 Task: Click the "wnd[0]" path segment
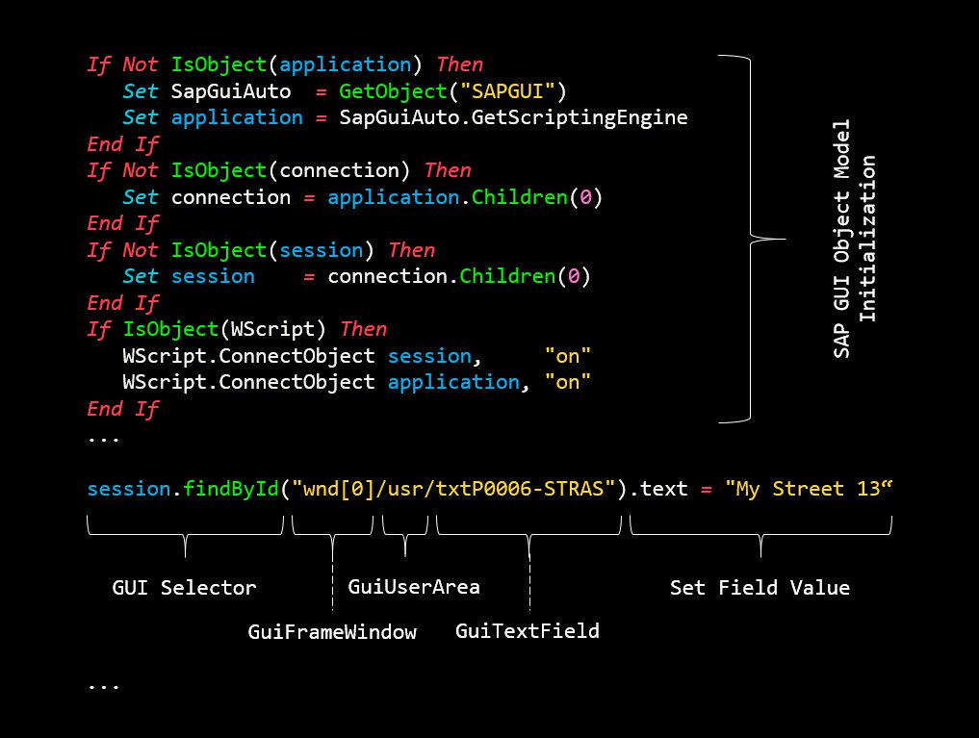(338, 489)
